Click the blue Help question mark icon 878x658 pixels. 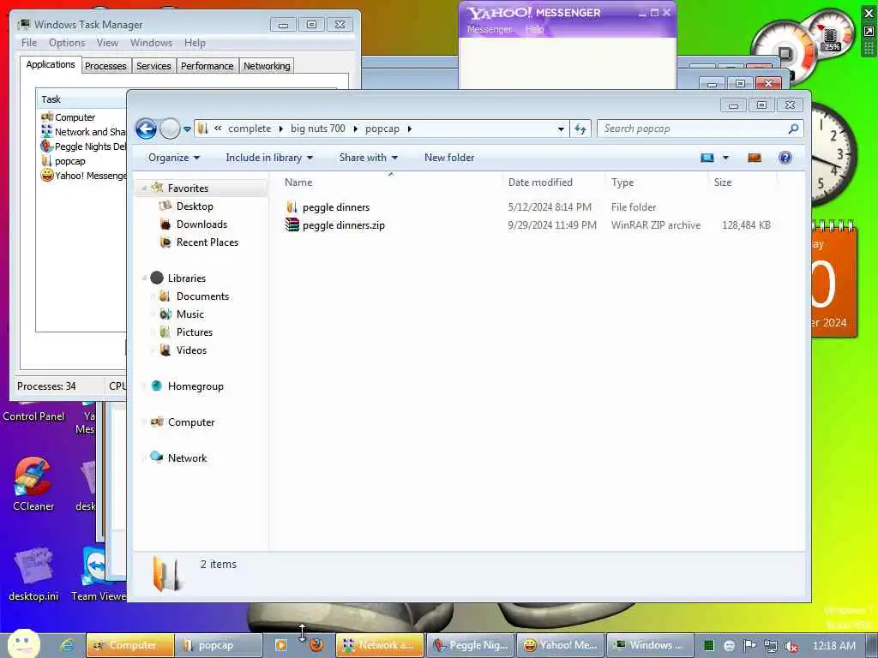[x=785, y=158]
